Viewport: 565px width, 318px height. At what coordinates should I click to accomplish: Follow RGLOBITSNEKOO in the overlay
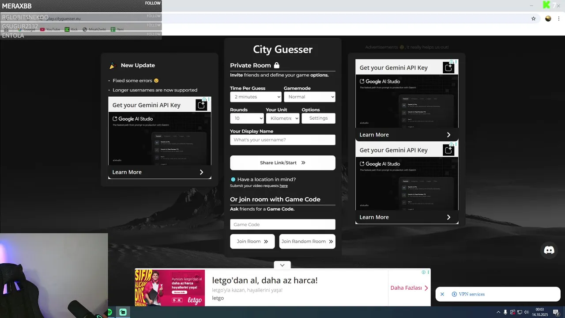point(154,16)
